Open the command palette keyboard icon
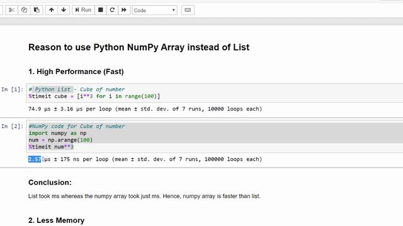Screen dimensions: 403x226 [x=188, y=10]
